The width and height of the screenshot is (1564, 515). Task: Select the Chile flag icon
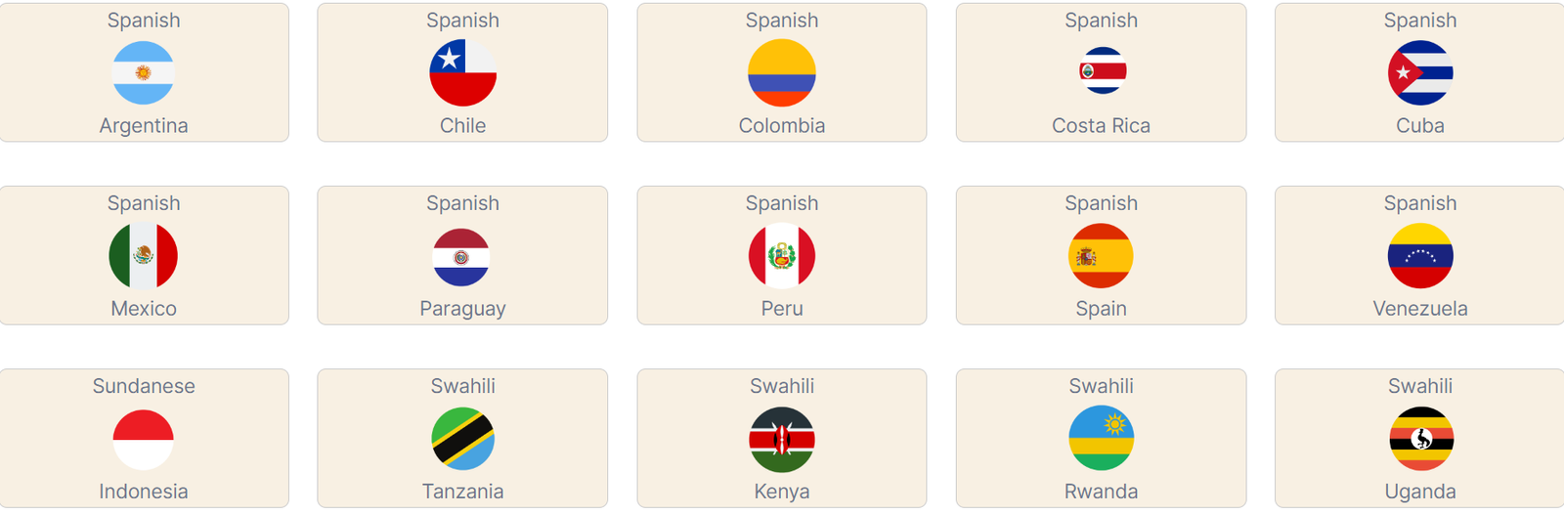click(462, 73)
